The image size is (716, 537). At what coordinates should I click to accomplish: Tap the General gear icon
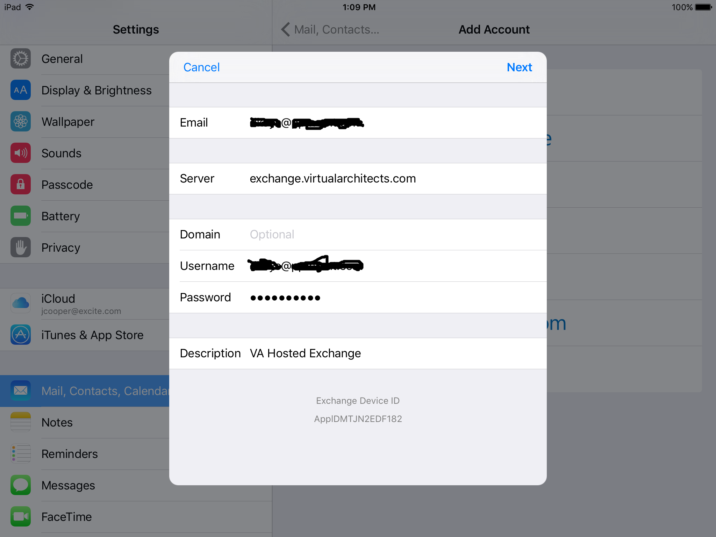tap(21, 59)
